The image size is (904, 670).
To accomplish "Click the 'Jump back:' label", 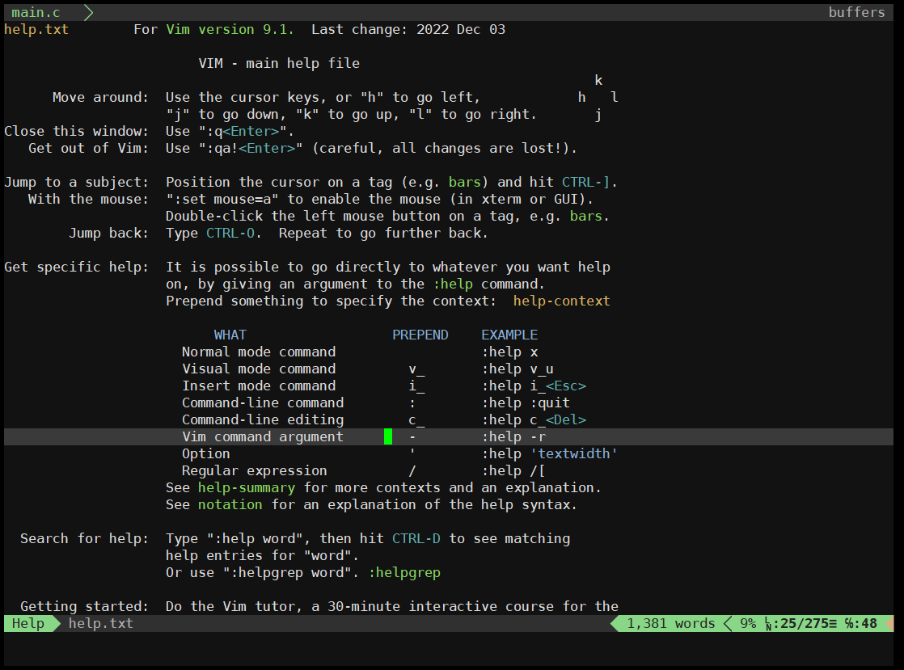I will pos(108,233).
